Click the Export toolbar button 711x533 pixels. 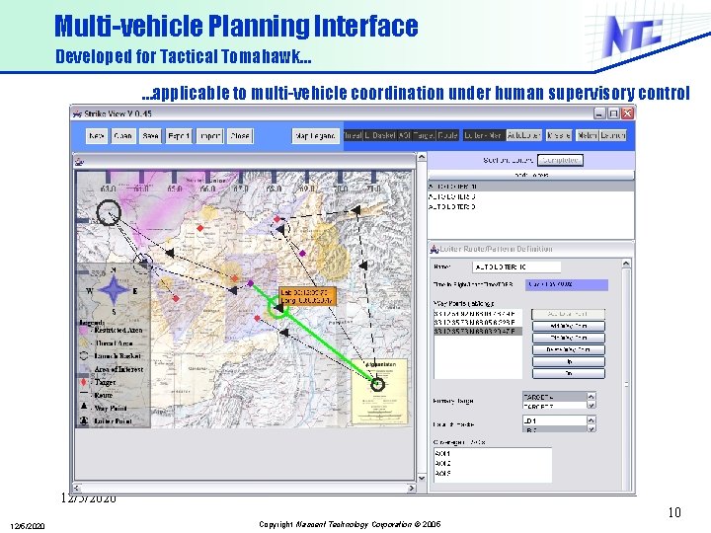[178, 135]
